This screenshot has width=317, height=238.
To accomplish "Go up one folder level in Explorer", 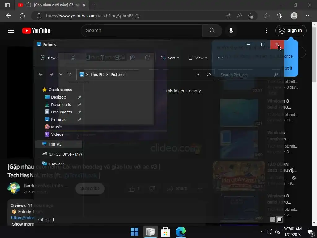I will (70, 74).
